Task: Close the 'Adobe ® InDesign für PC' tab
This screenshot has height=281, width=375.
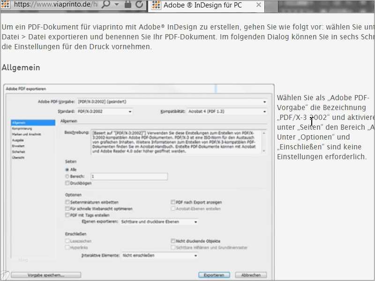Action: click(x=259, y=5)
